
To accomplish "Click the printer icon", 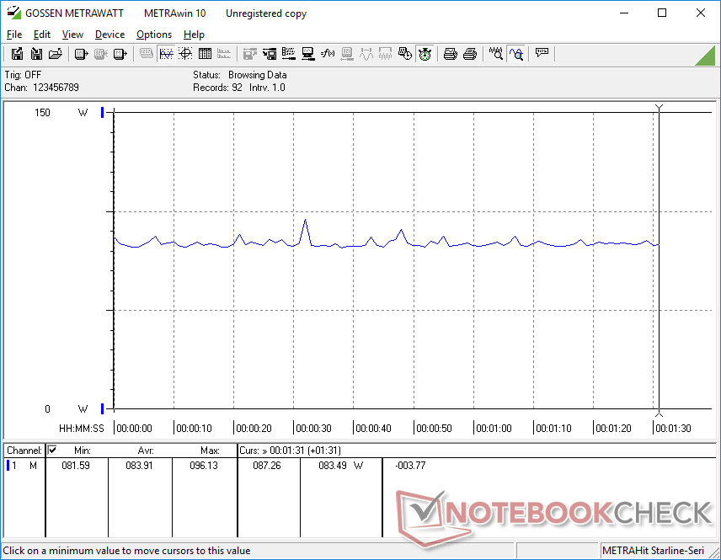I will [469, 54].
